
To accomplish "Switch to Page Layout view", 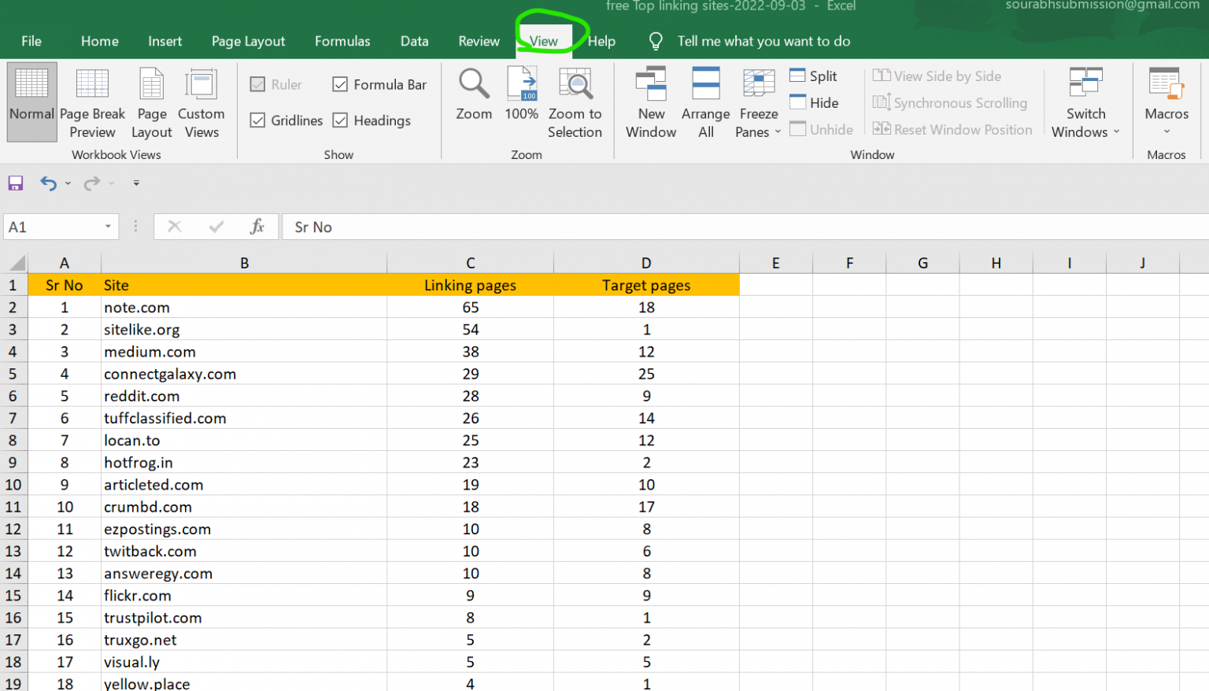I will (151, 102).
